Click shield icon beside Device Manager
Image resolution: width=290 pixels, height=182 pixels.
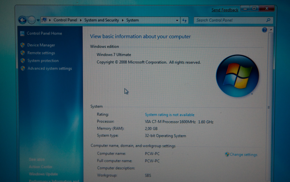[23, 45]
